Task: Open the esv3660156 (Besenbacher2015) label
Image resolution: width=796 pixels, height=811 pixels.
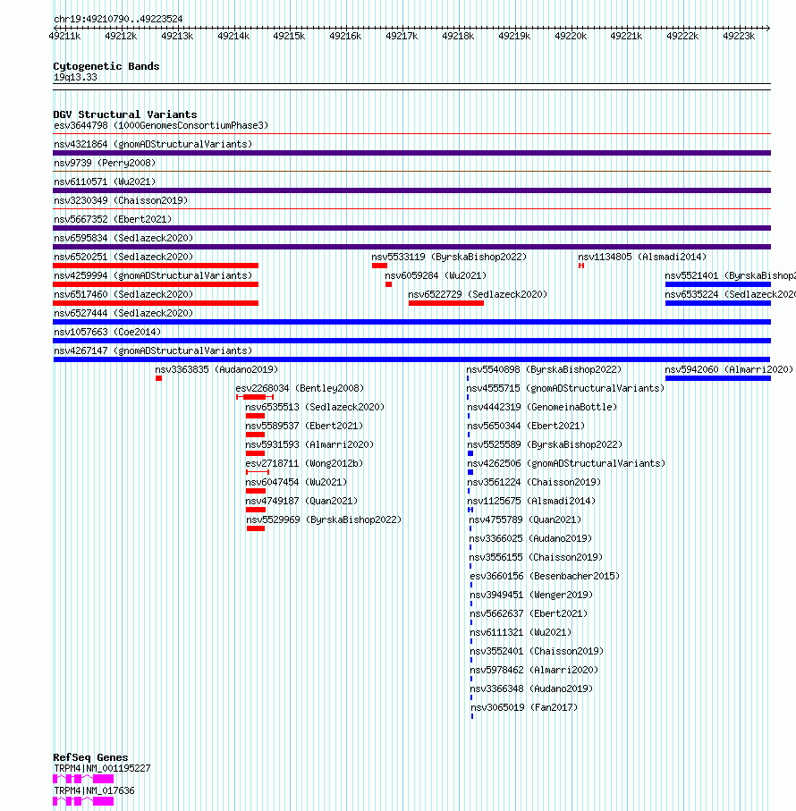Action: [x=545, y=576]
